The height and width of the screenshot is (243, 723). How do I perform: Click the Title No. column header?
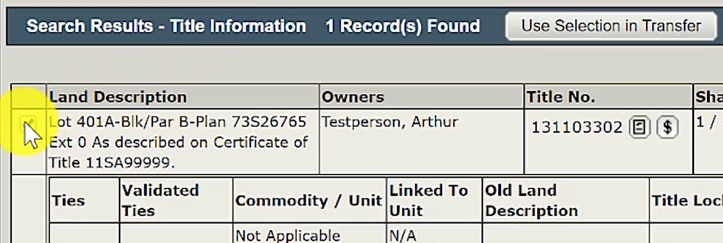click(561, 97)
